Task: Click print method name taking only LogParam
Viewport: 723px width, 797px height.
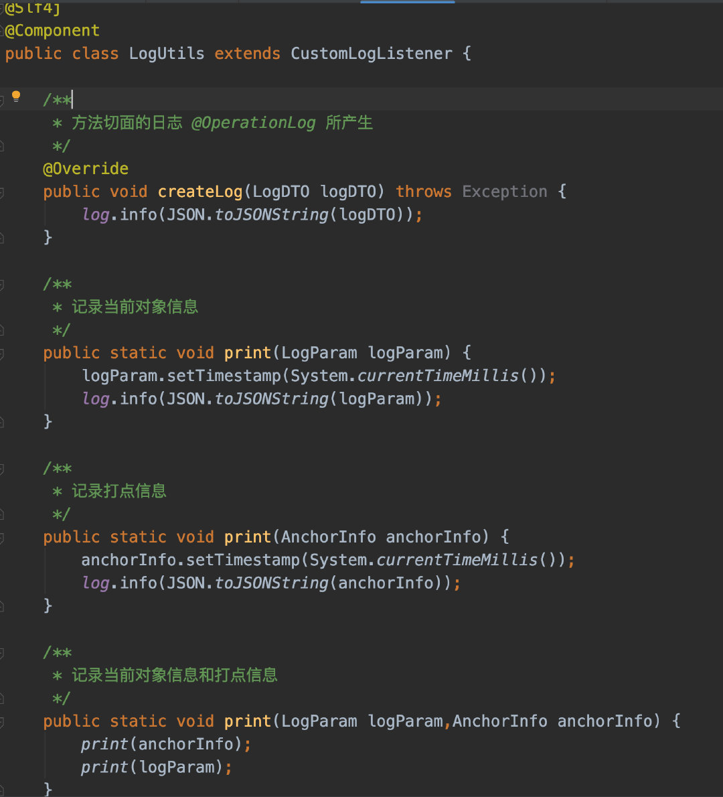Action: (x=248, y=353)
